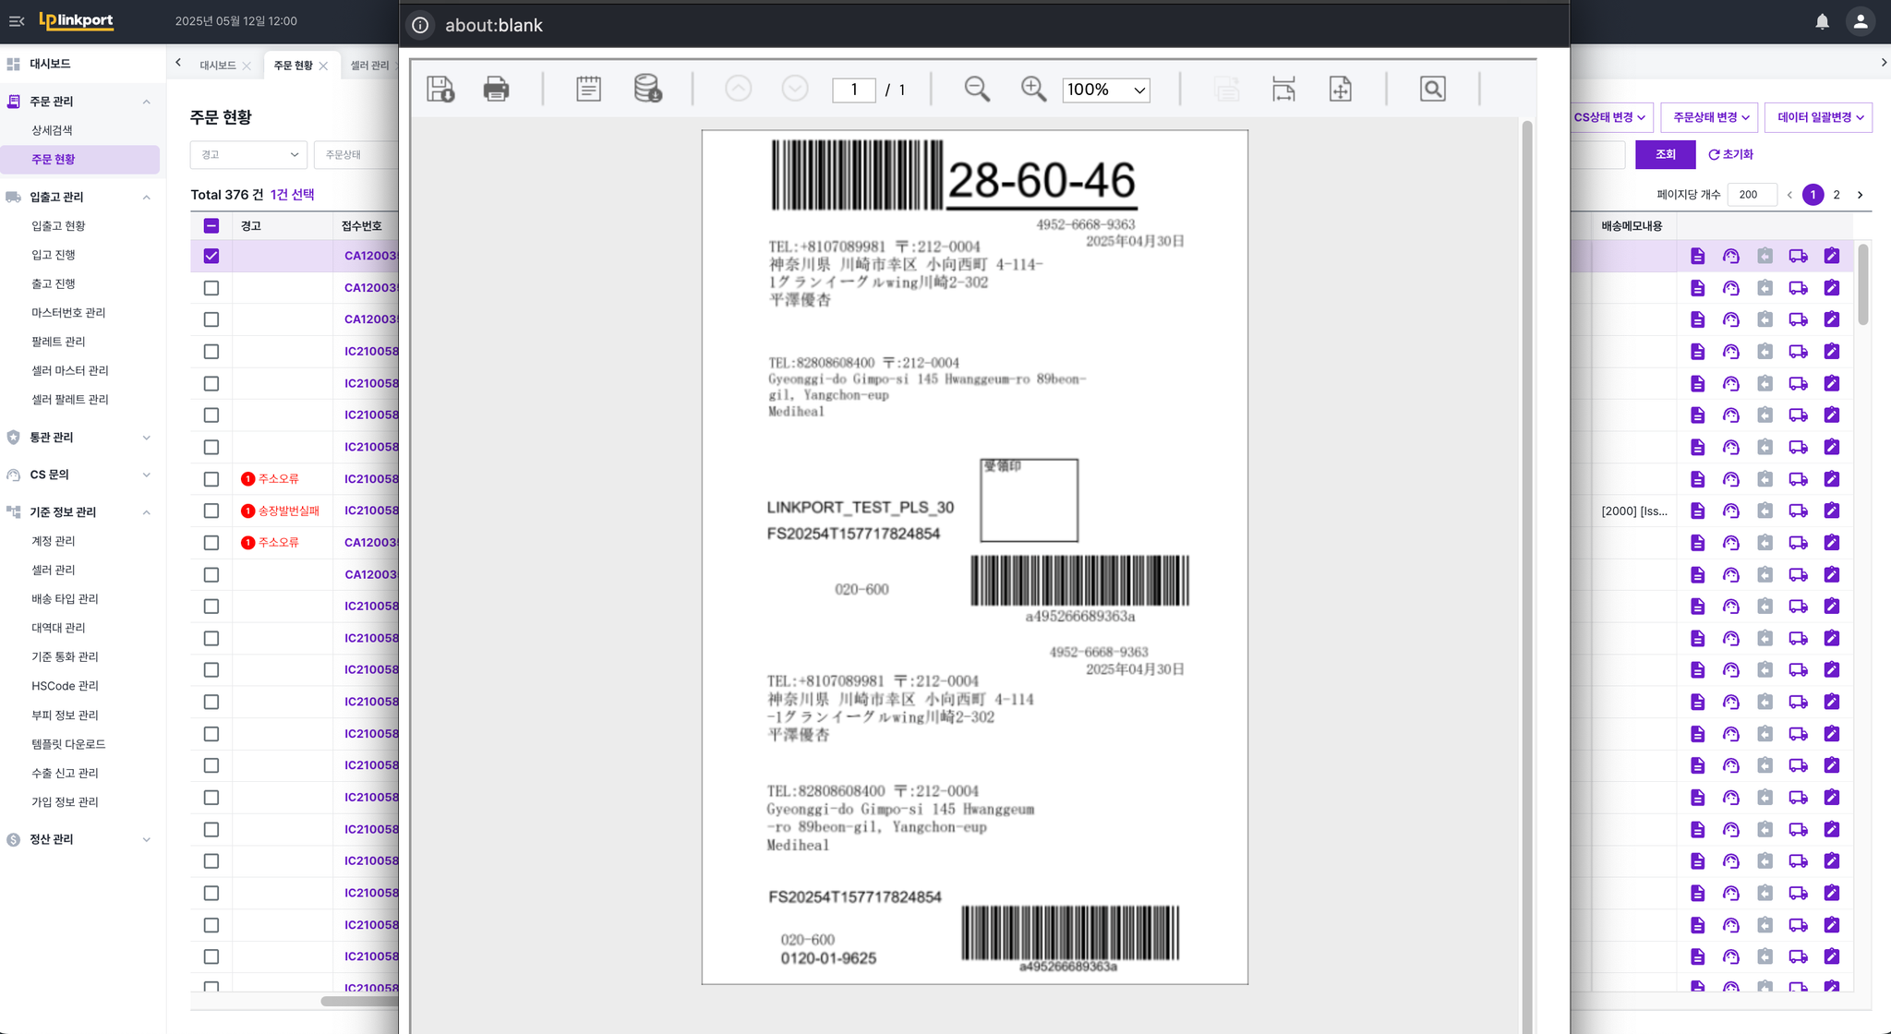Check the row with 송장발번실패 warning
This screenshot has width=1891, height=1034.
click(211, 511)
